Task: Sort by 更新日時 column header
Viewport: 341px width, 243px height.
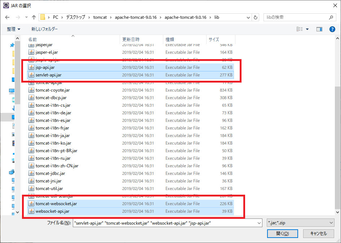Action: pos(141,39)
